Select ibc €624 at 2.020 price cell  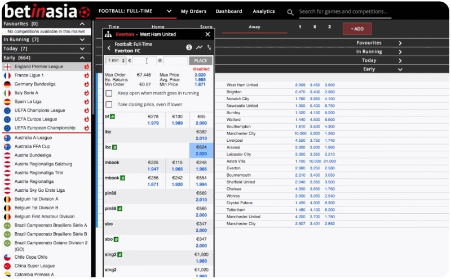pyautogui.click(x=201, y=150)
